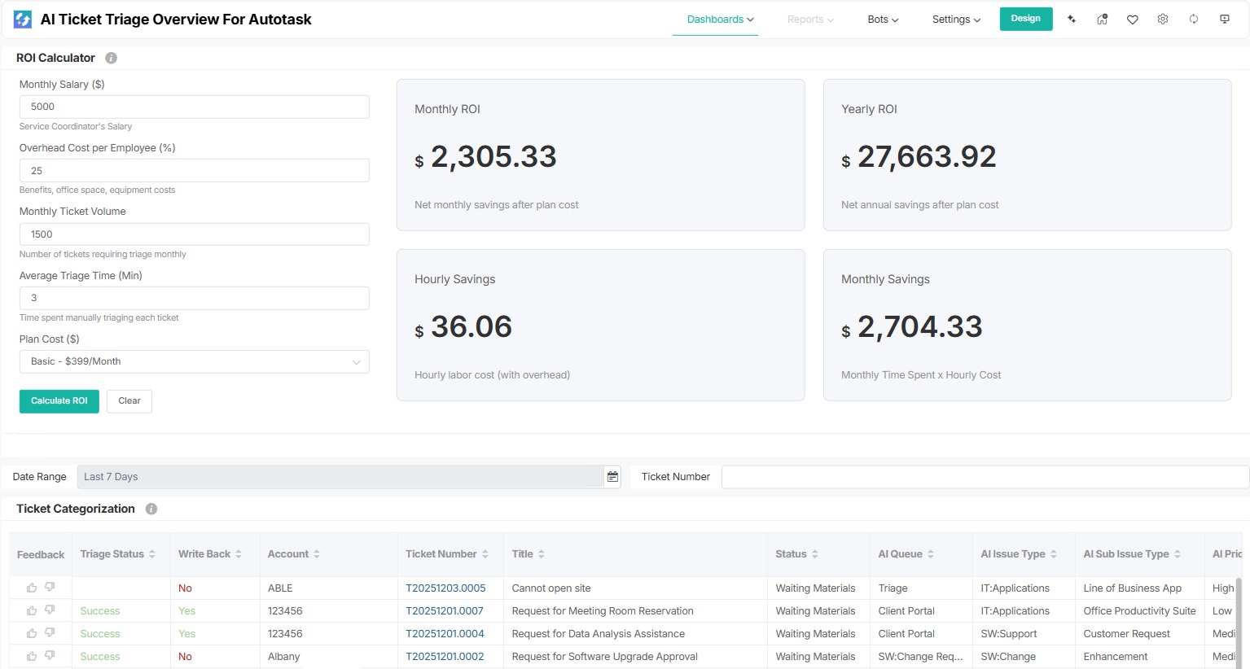Click the AI sparkle icon in the top toolbar

click(1072, 18)
